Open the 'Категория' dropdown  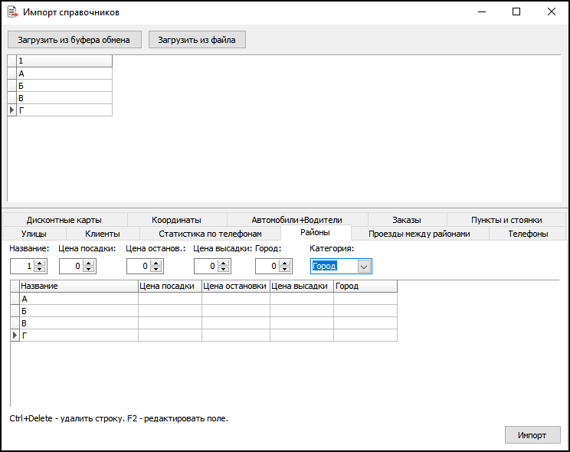(365, 266)
